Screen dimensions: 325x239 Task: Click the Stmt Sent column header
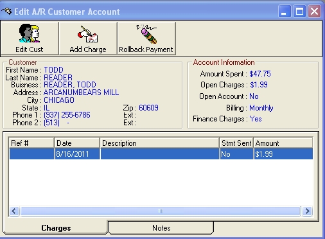(x=236, y=143)
